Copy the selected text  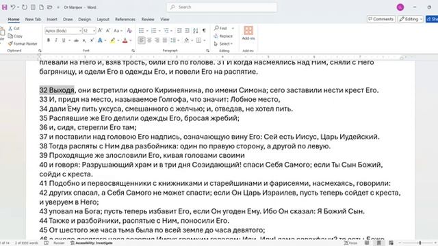coord(15,36)
